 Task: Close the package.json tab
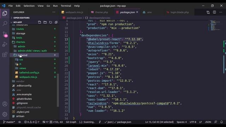pos(137,12)
